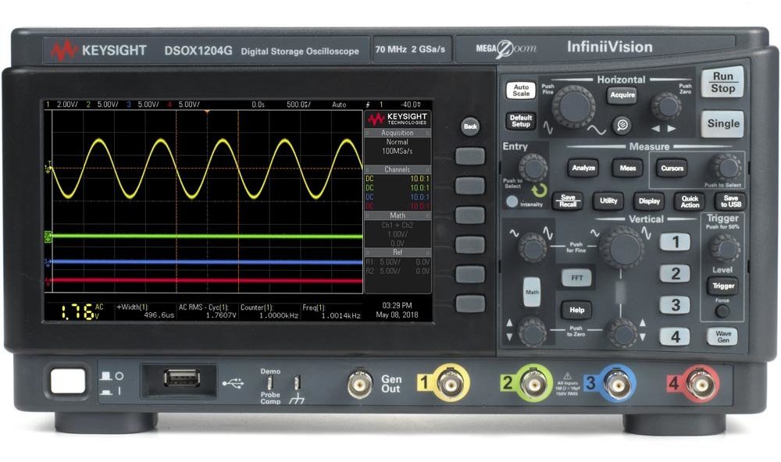Toggle channel 4 with the 4 key
This screenshot has width=781, height=462.
[675, 336]
